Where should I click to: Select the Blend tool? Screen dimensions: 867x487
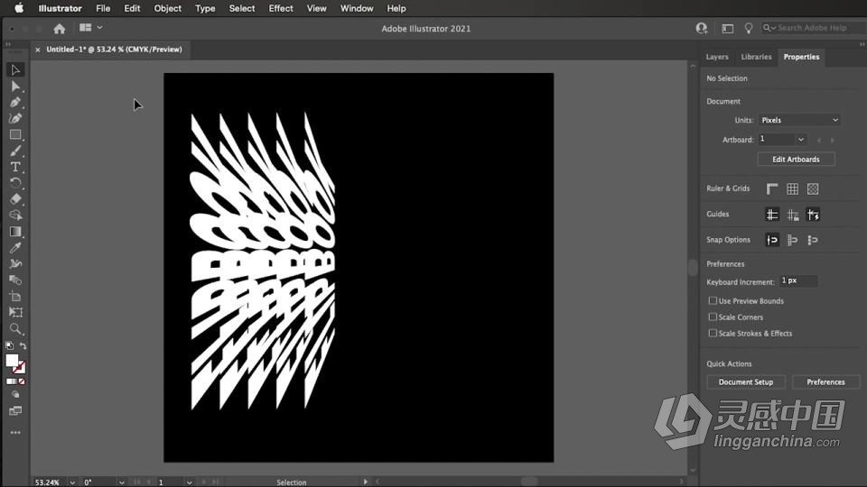[x=15, y=280]
